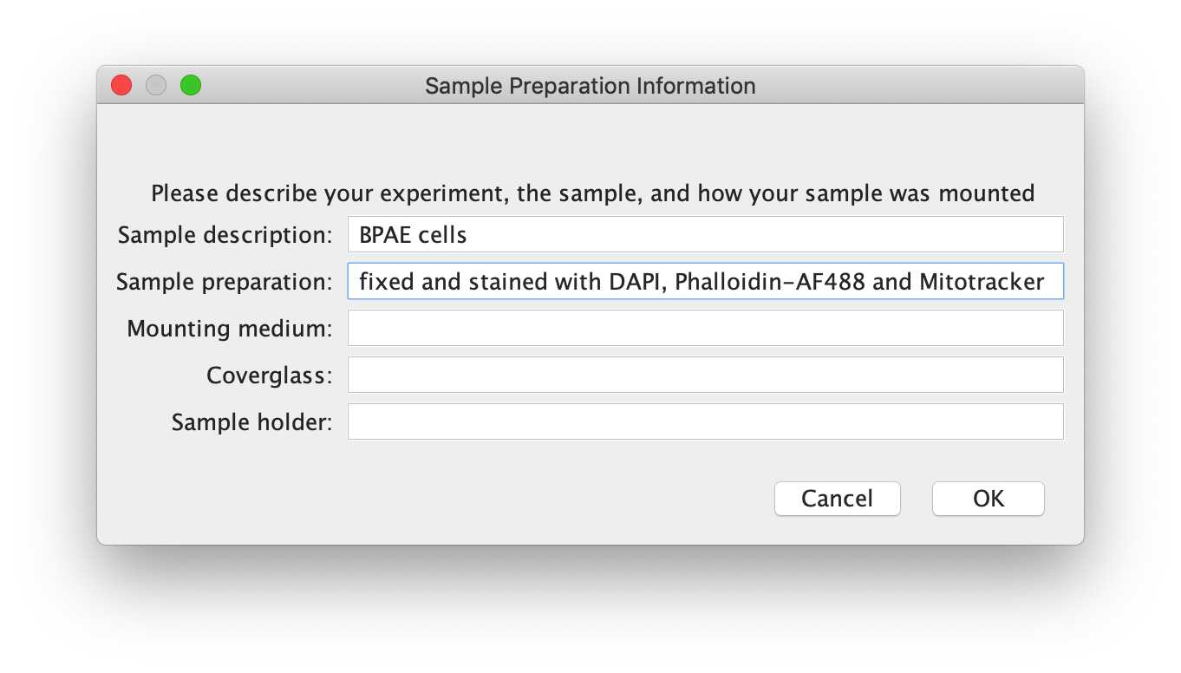The width and height of the screenshot is (1181, 673).
Task: Click into the Mounting medium field
Action: pyautogui.click(x=706, y=328)
